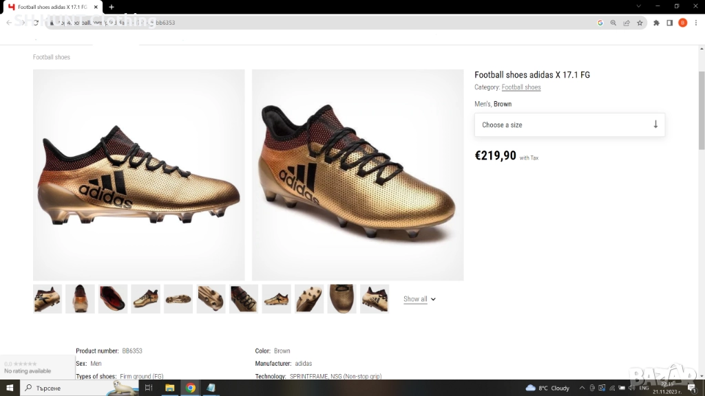
Task: Open the Choose a size dropdown
Action: pyautogui.click(x=569, y=125)
